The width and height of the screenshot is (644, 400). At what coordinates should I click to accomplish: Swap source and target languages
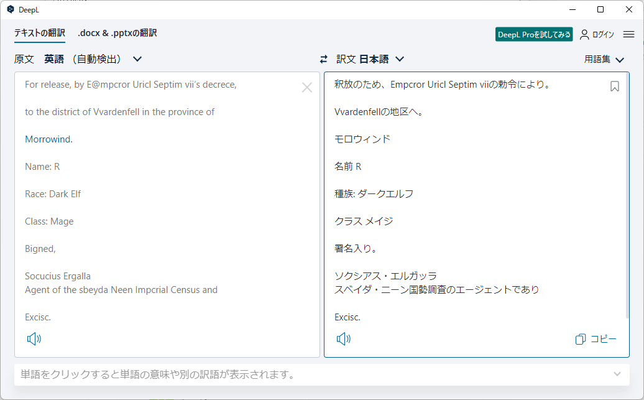323,58
